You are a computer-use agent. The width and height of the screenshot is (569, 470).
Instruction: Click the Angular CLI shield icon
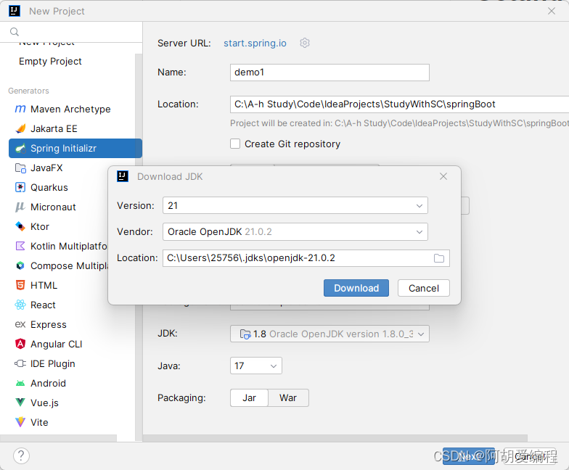tap(20, 344)
